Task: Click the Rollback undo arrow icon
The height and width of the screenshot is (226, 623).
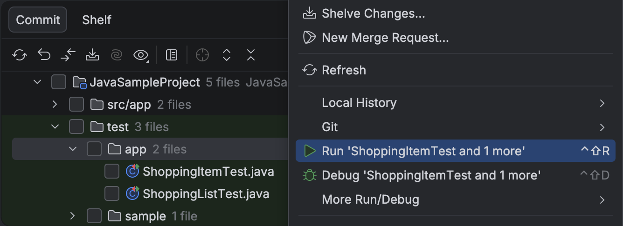Action: pos(44,55)
